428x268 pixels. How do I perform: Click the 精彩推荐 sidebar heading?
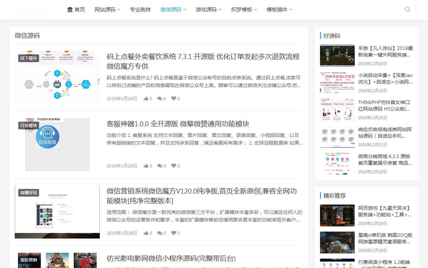coord(335,196)
